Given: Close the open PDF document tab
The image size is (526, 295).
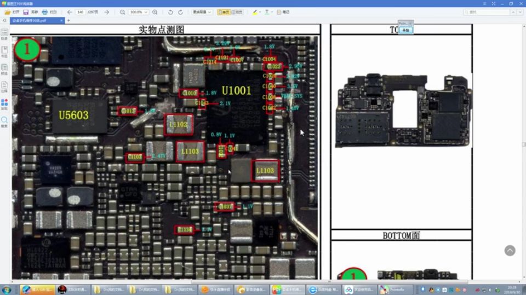Looking at the screenshot, I should 61,20.
